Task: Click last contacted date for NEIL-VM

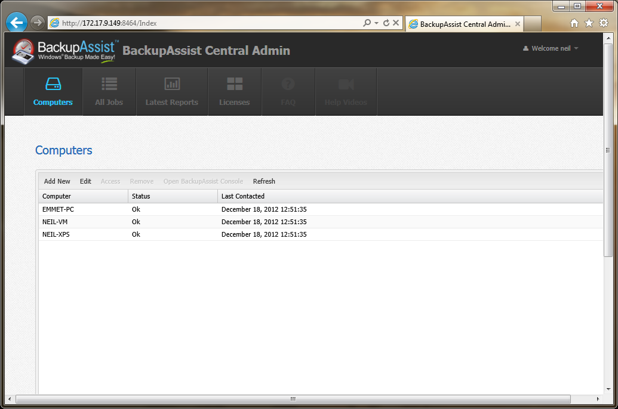Action: point(264,222)
